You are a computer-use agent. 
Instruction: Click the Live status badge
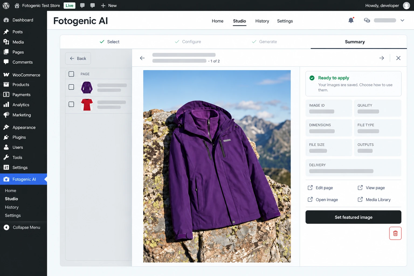click(70, 5)
